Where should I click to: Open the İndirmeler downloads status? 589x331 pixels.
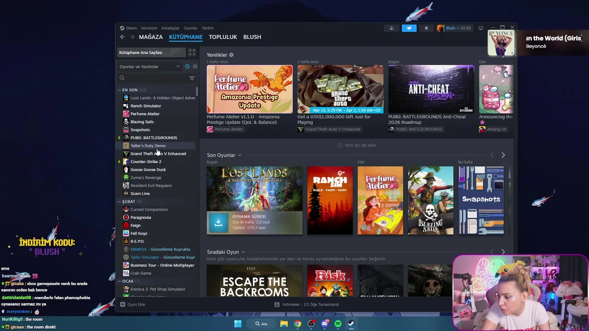coord(306,304)
